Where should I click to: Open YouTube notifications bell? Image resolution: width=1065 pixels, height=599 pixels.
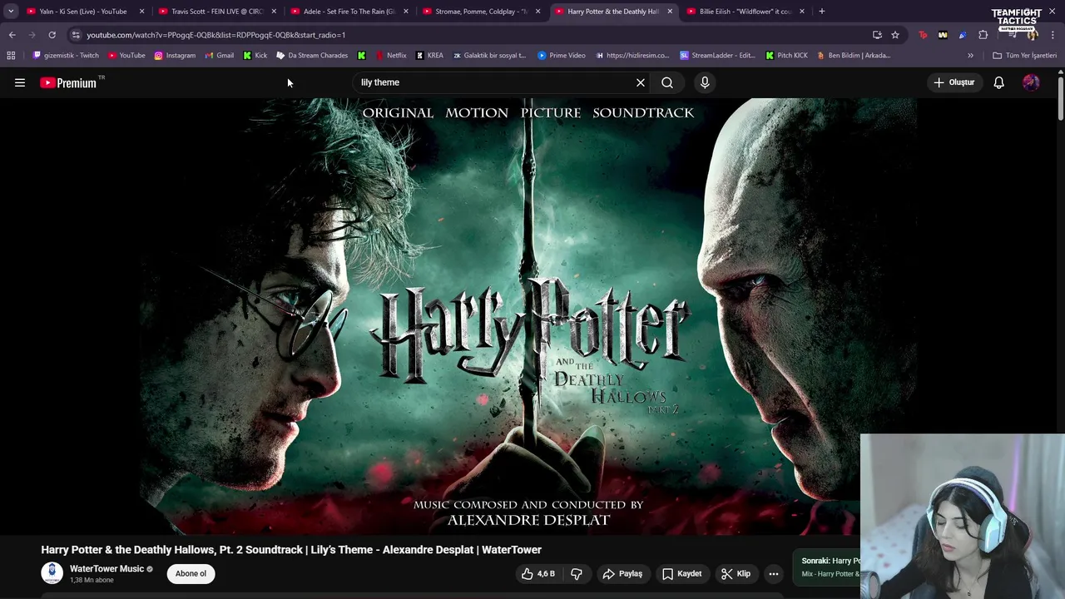tap(998, 82)
